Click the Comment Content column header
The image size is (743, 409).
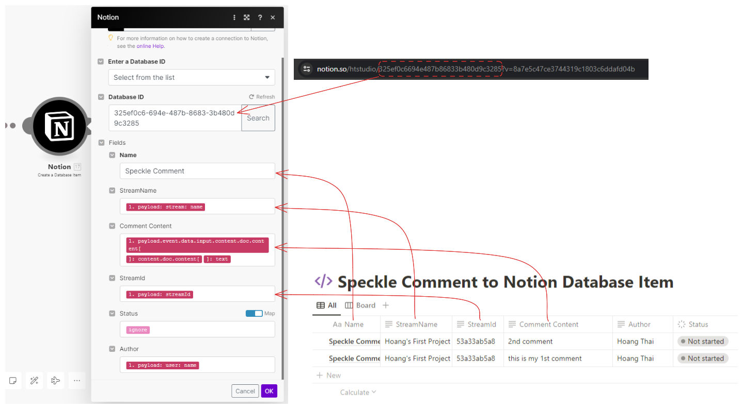[x=558, y=325]
